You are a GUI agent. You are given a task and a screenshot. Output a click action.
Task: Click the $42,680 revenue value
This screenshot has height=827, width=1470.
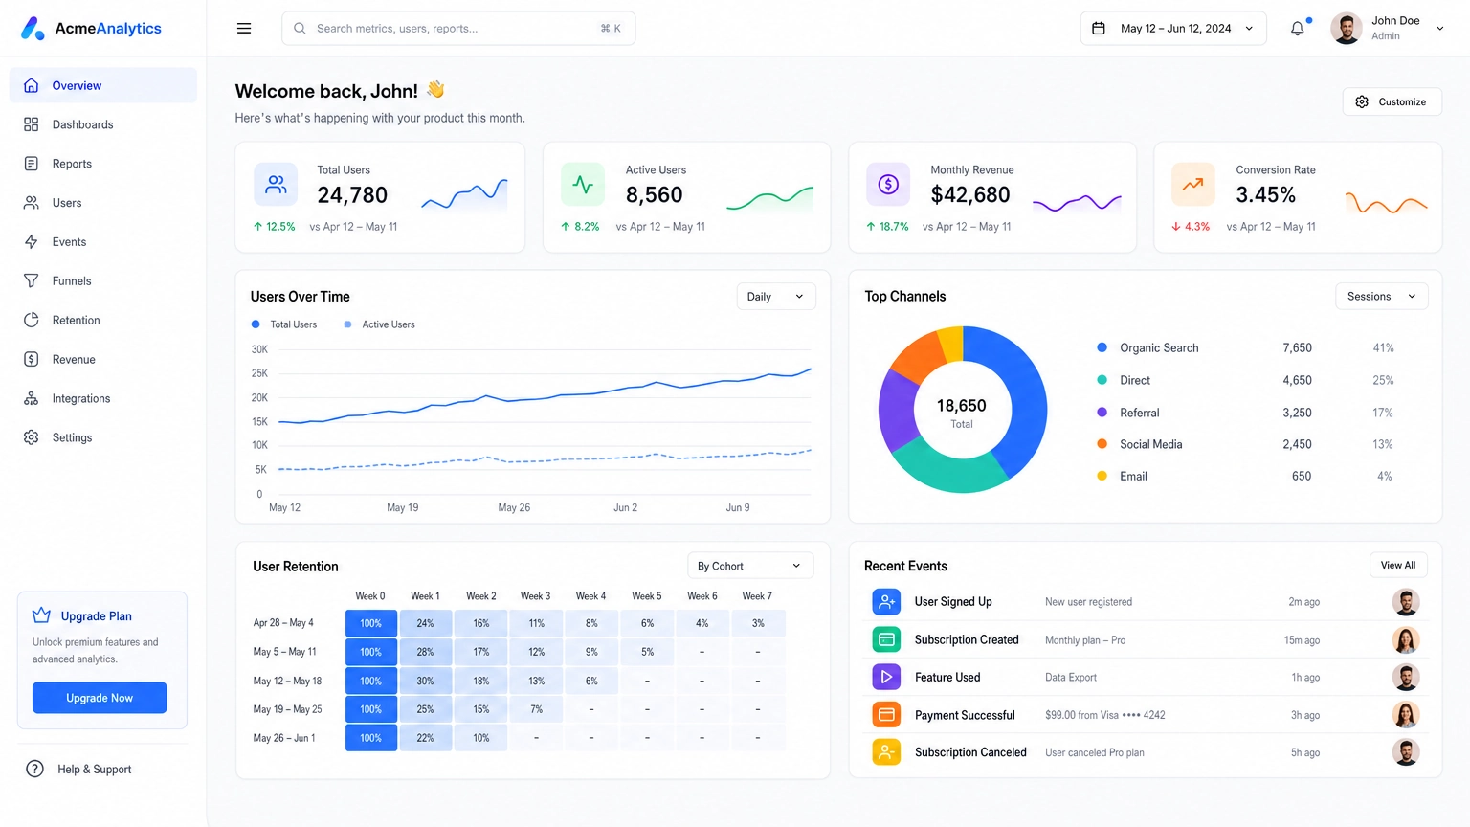pyautogui.click(x=970, y=195)
